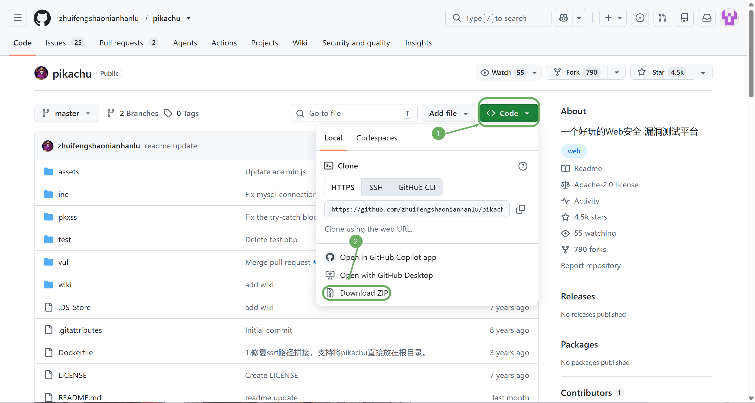Go to GitHub homepage via Octocat logo
The width and height of the screenshot is (755, 403).
[x=42, y=18]
